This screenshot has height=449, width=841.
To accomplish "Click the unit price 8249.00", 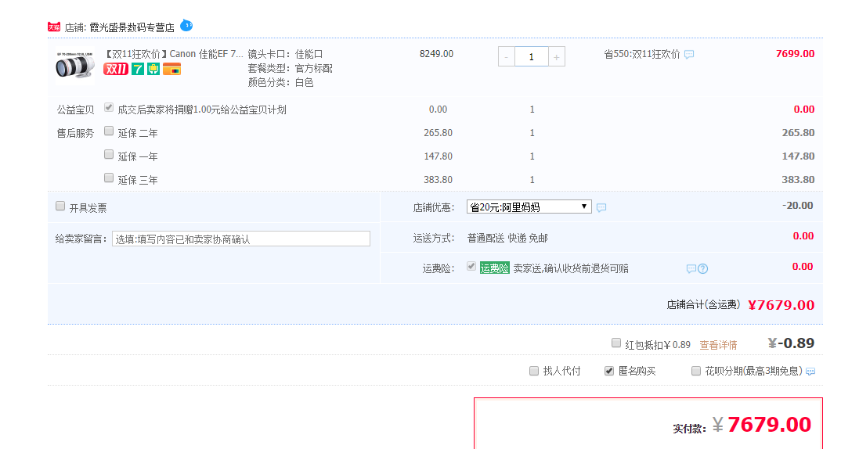I will [x=436, y=54].
